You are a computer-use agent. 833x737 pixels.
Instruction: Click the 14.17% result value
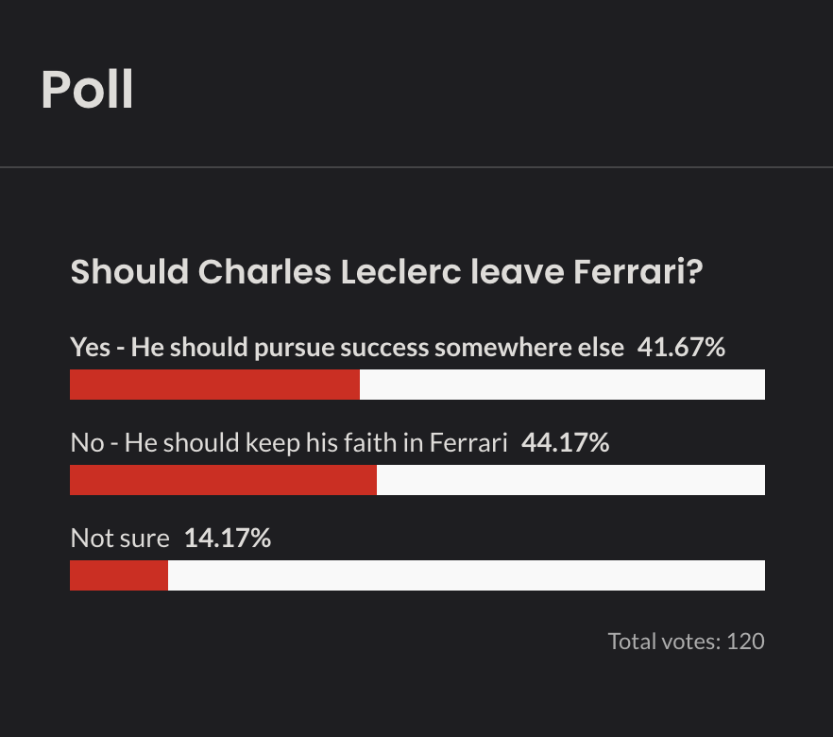click(228, 539)
